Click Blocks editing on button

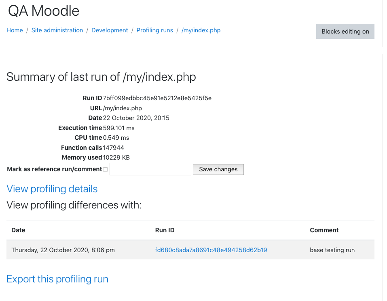345,31
